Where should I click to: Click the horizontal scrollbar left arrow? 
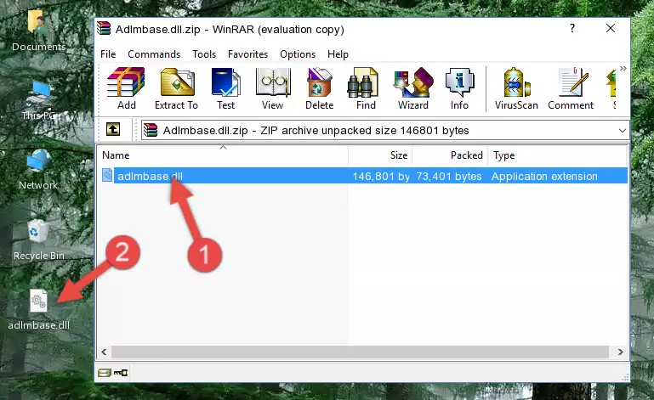(104, 352)
